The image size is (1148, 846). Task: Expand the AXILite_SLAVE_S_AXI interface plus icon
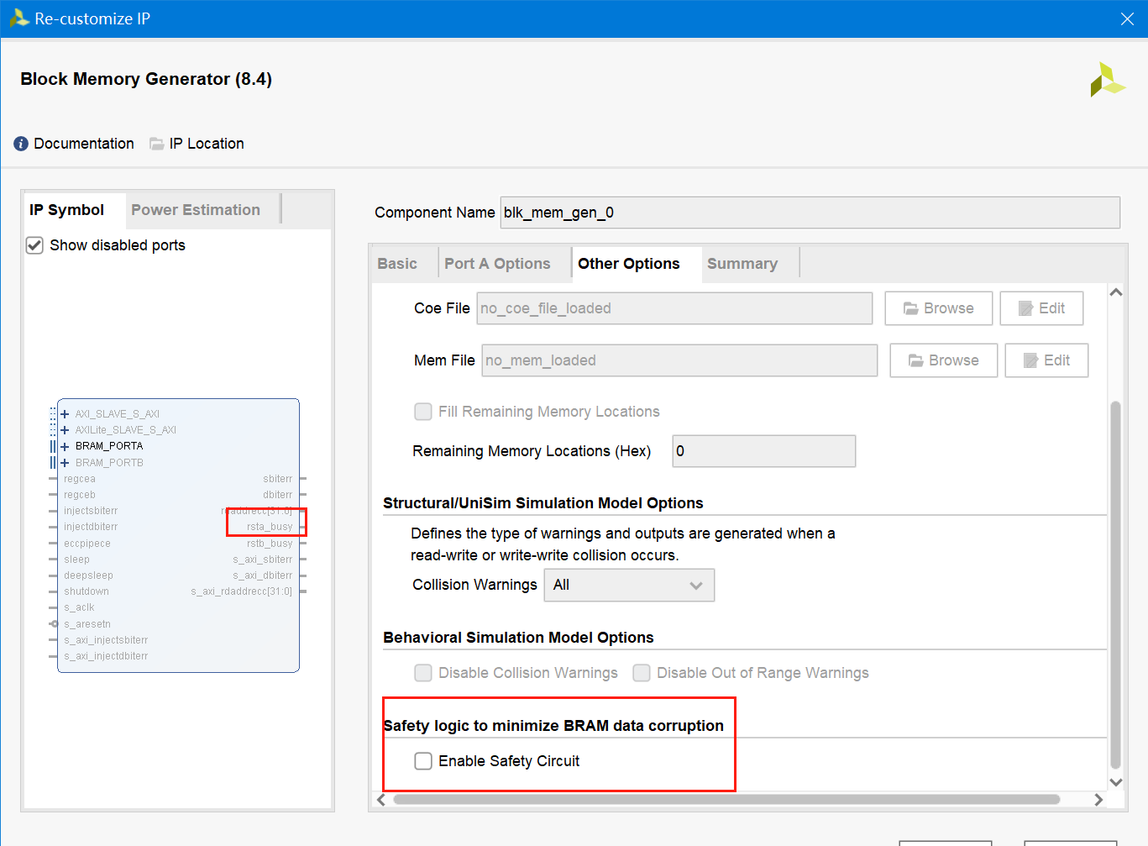tap(65, 430)
